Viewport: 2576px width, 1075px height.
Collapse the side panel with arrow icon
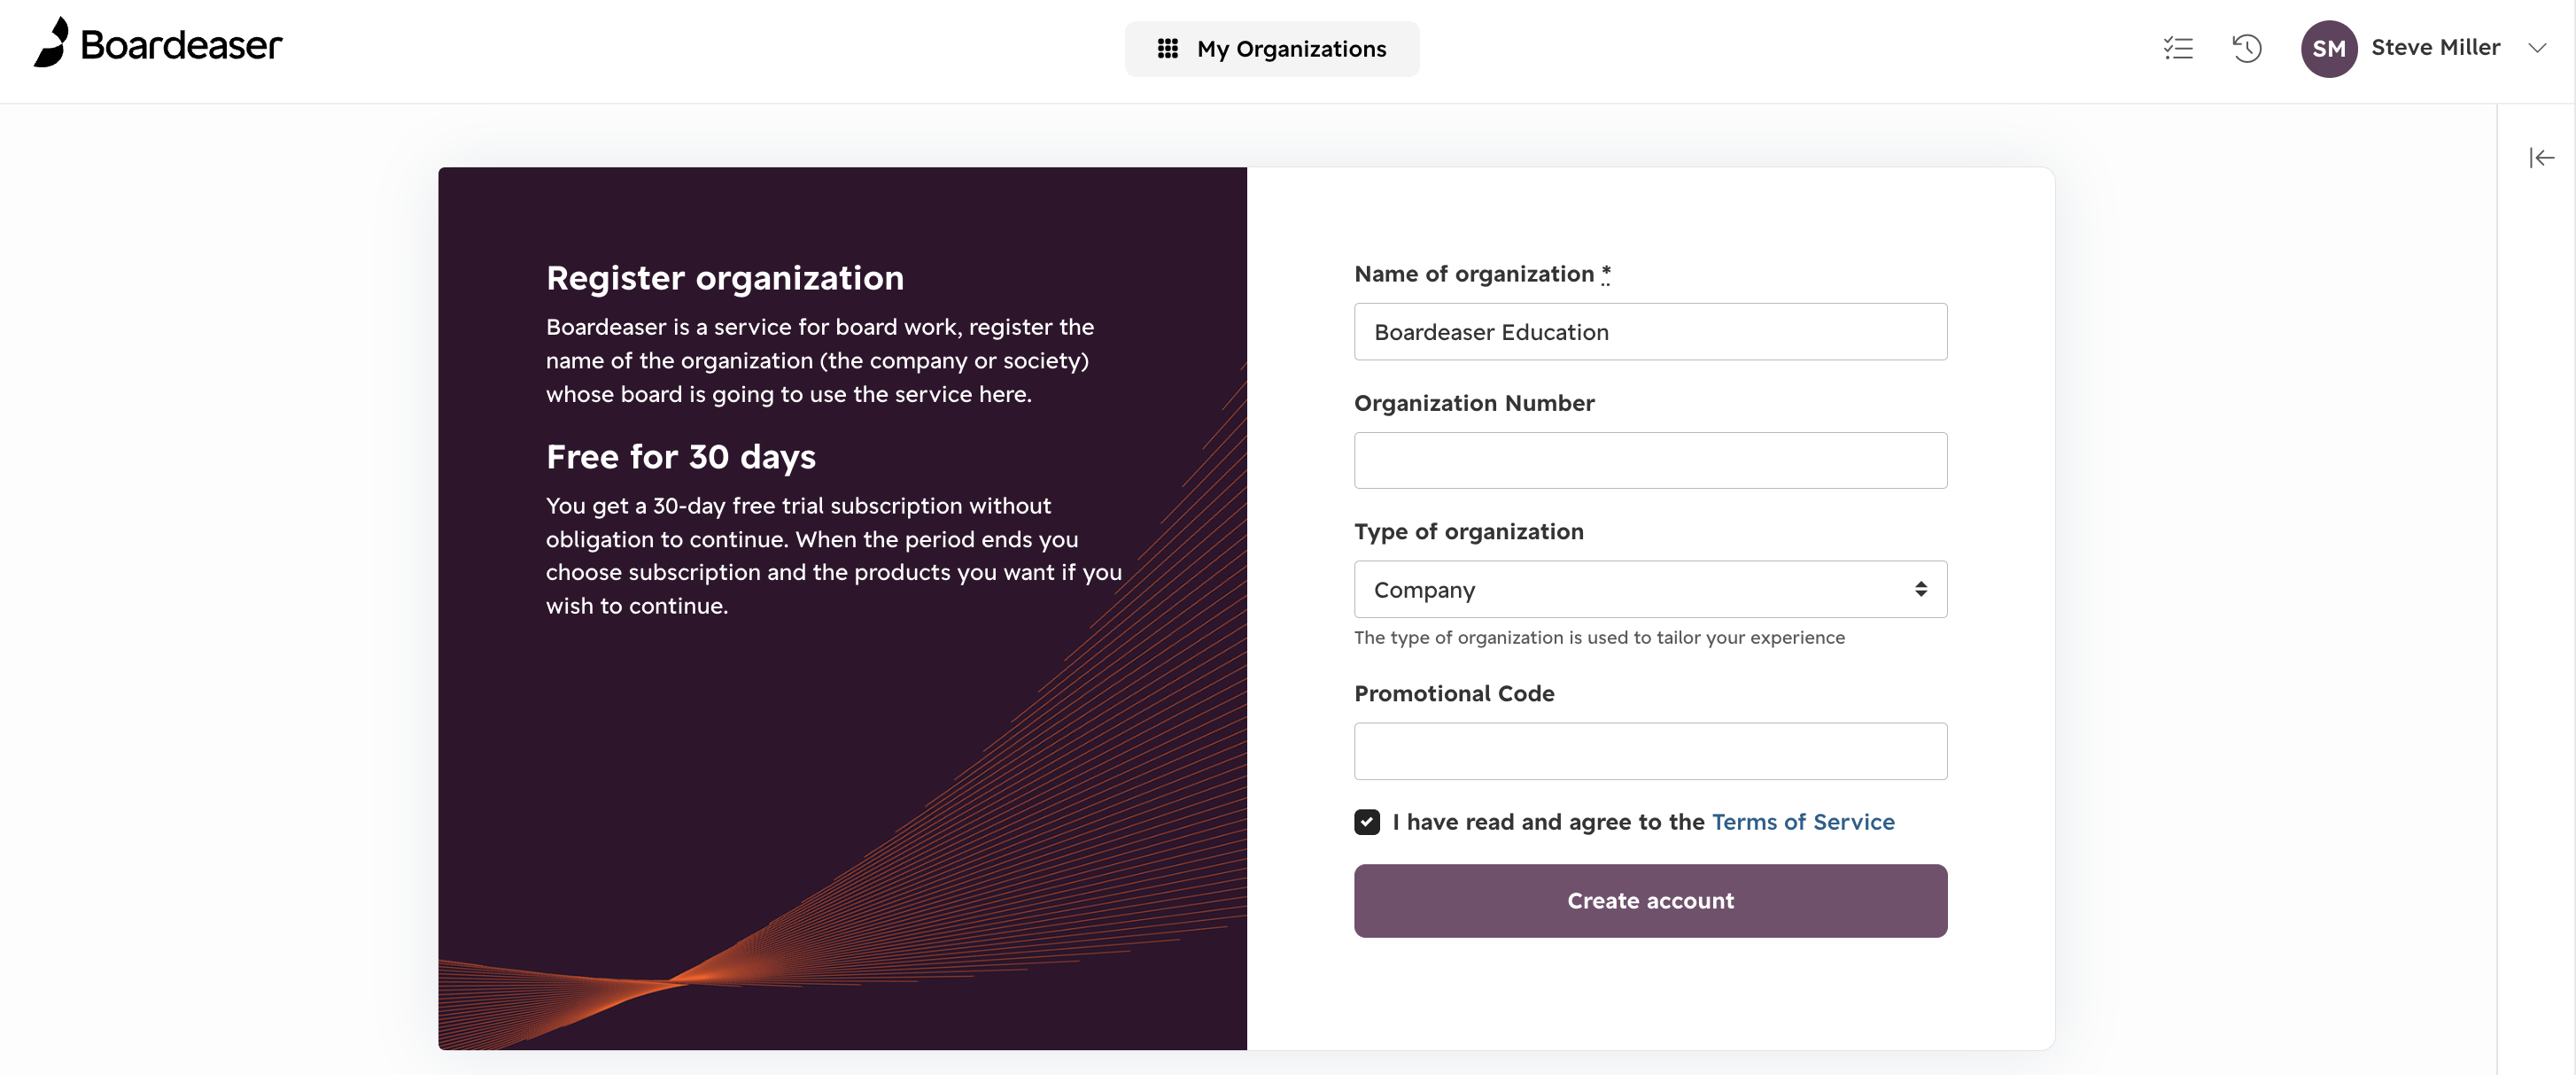coord(2541,157)
